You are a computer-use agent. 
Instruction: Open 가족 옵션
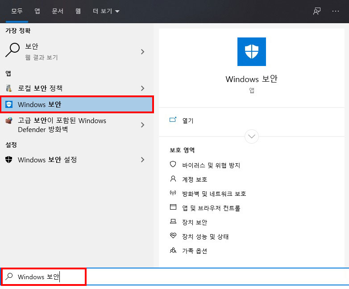click(195, 251)
